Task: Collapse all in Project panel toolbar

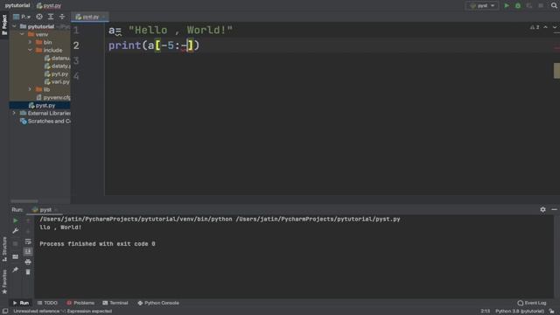Action: point(62,17)
